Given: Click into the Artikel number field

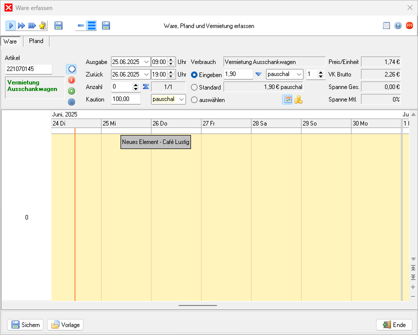Looking at the screenshot, I should tap(28, 69).
